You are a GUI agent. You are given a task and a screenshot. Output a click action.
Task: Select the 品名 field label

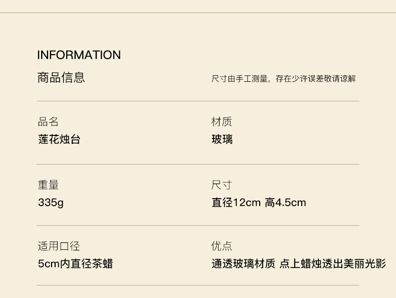[x=48, y=122]
